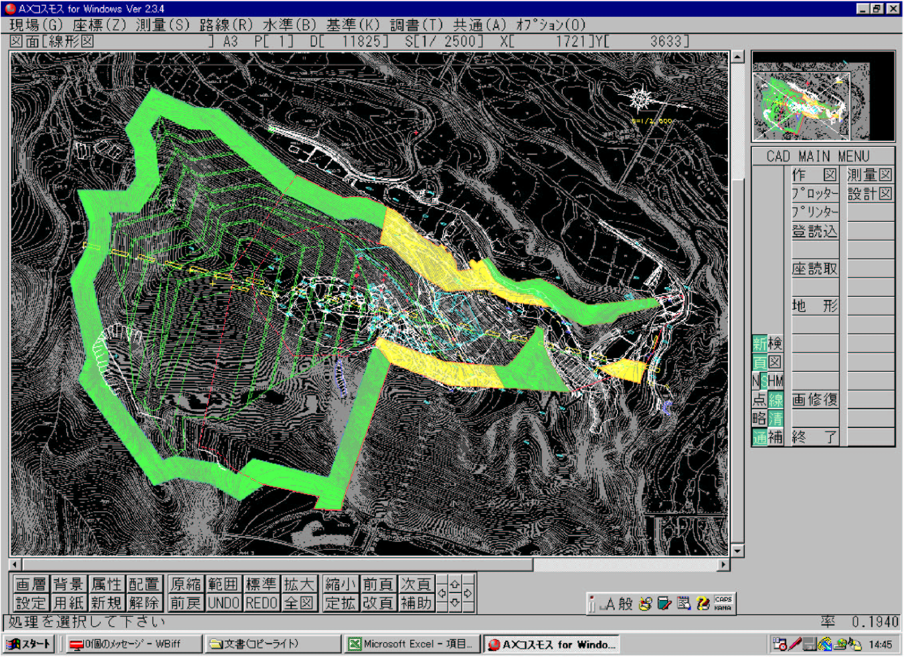Show the whole drawing with 全図
This screenshot has width=904, height=657.
click(299, 602)
